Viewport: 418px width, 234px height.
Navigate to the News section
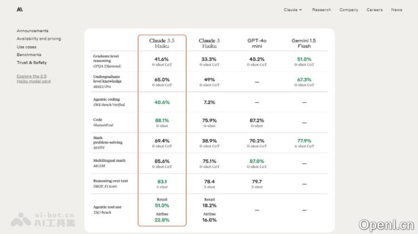(396, 9)
